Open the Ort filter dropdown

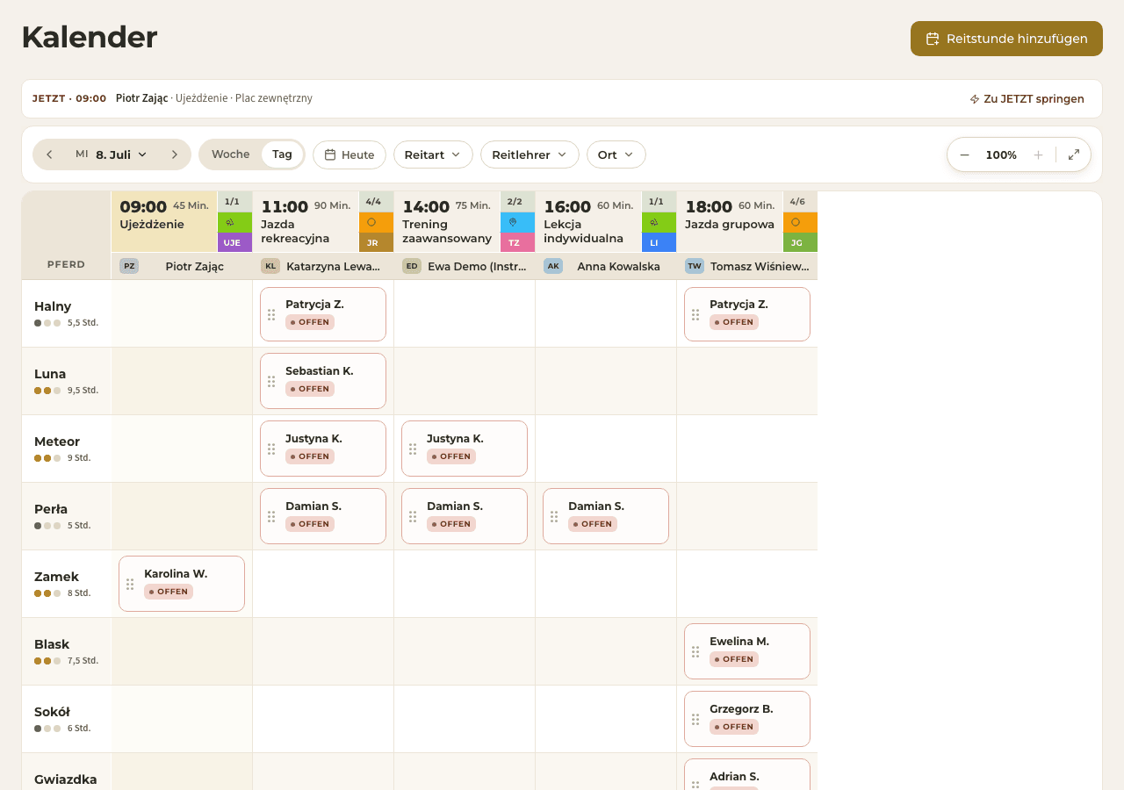coord(616,154)
